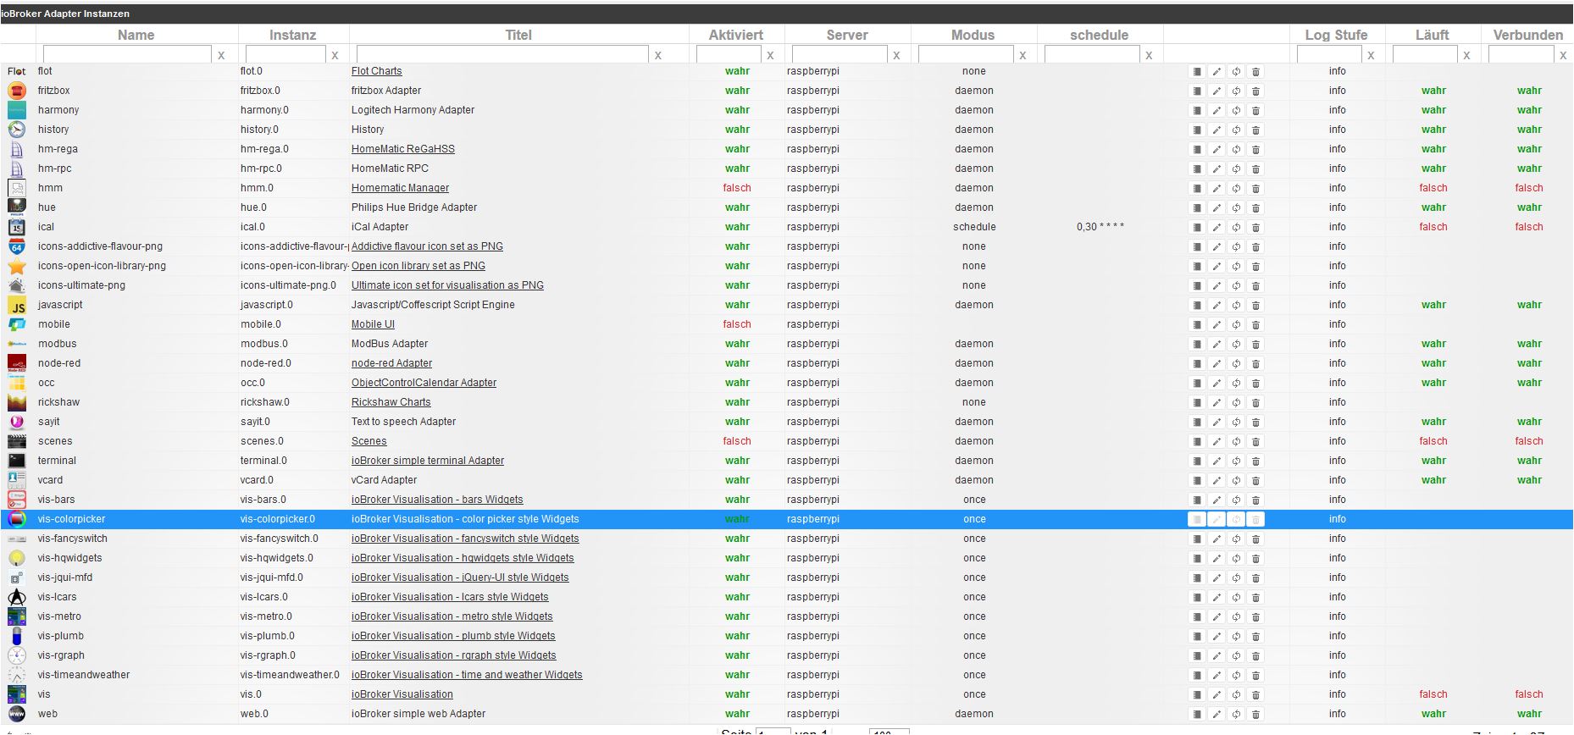This screenshot has height=735, width=1574.
Task: Open the Mobile UI link
Action: click(x=373, y=324)
